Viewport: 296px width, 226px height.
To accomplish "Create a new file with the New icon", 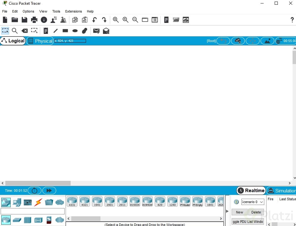I will point(5,20).
